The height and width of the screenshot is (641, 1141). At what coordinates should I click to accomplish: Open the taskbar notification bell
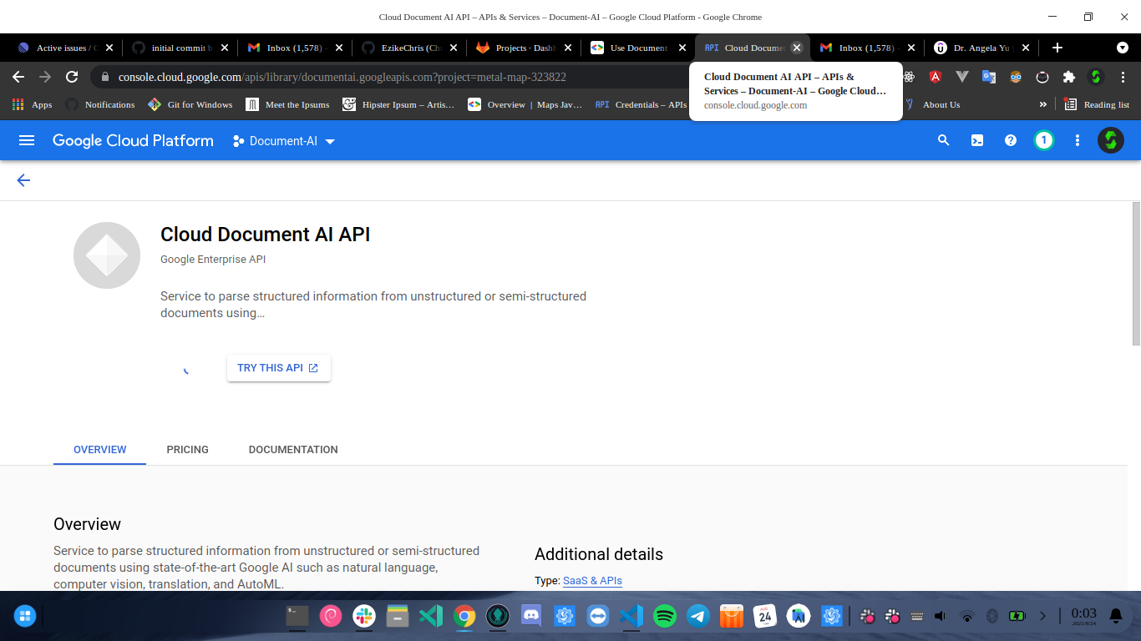pyautogui.click(x=1116, y=617)
